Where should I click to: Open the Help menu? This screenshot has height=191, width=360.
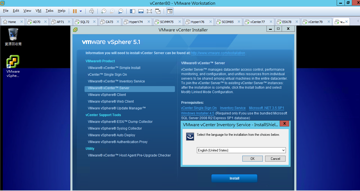pos(61,11)
